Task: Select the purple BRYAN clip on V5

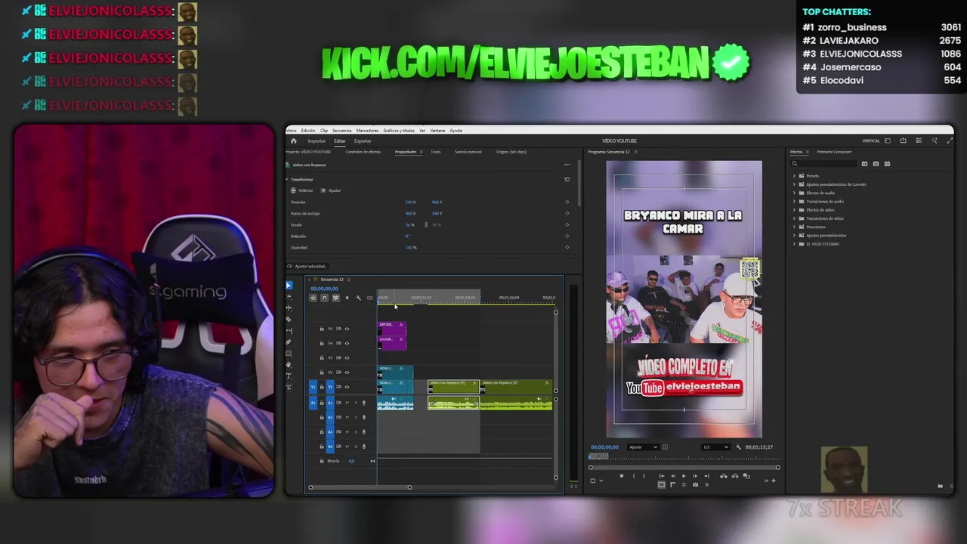Action: pyautogui.click(x=391, y=328)
